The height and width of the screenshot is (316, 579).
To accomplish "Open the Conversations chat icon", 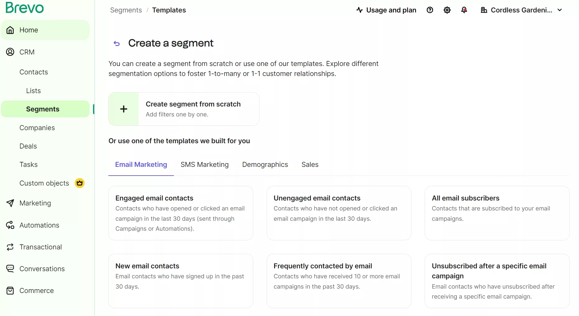I will click(10, 269).
